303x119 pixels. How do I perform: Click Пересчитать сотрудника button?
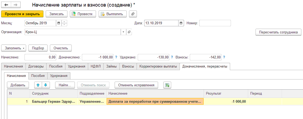coord(279,32)
